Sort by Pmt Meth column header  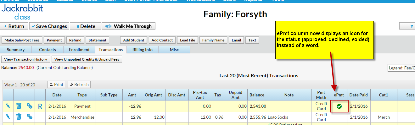321,95
